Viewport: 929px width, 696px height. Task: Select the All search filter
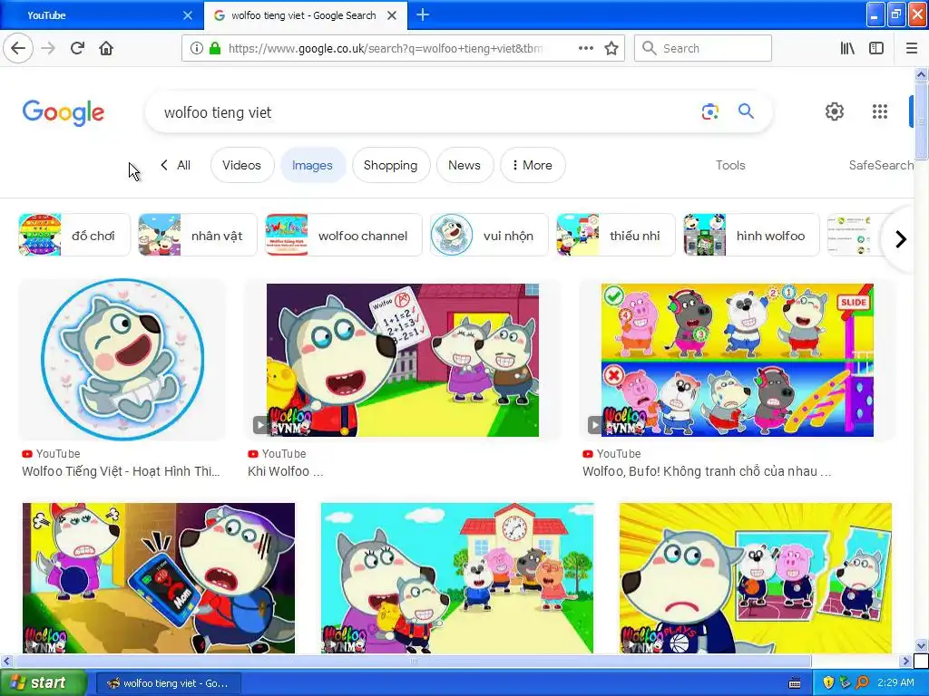pyautogui.click(x=183, y=165)
